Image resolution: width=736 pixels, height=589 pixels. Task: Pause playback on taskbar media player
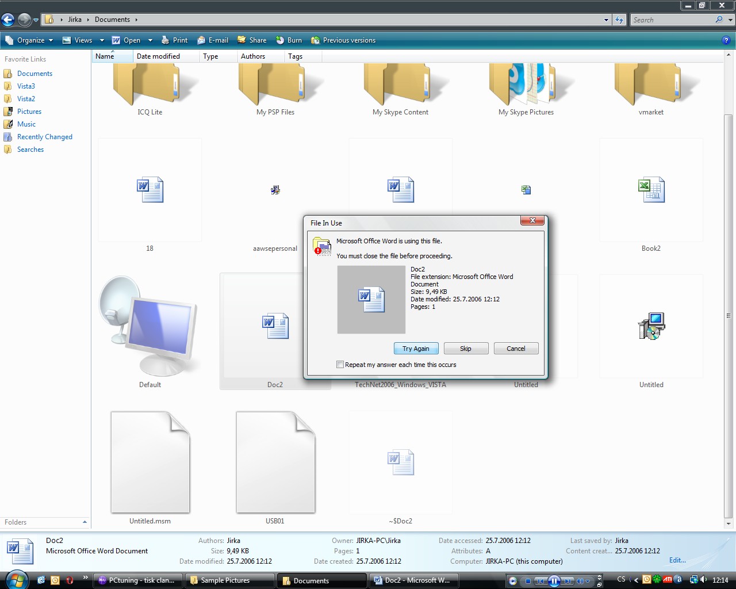(x=554, y=581)
